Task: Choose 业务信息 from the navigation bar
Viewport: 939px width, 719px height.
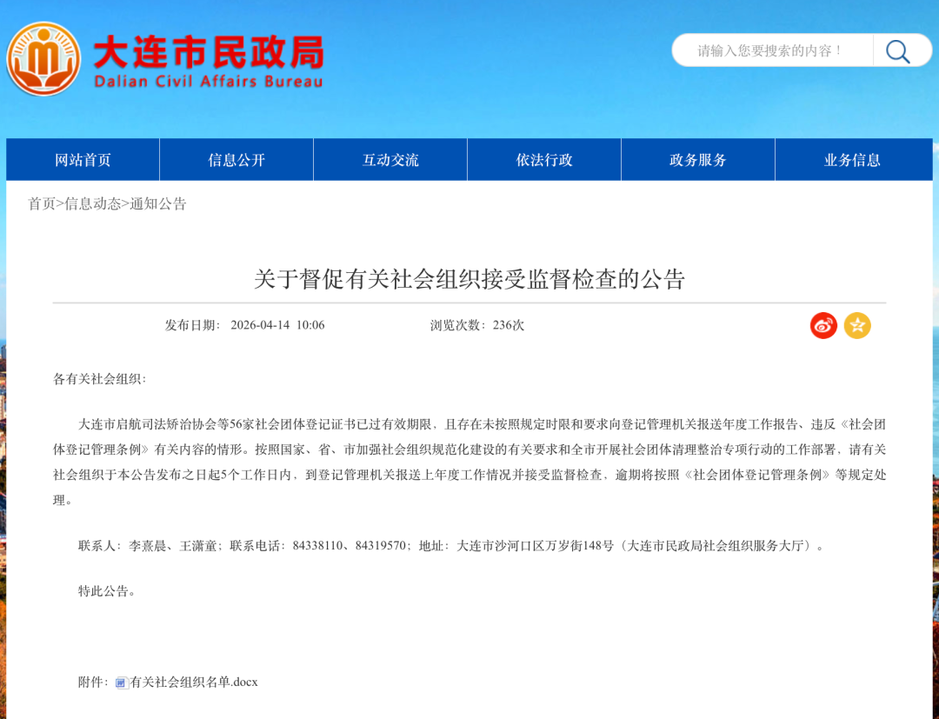Action: [852, 160]
